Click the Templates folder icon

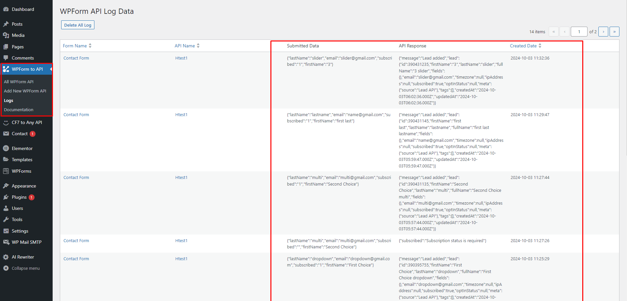tap(6, 159)
